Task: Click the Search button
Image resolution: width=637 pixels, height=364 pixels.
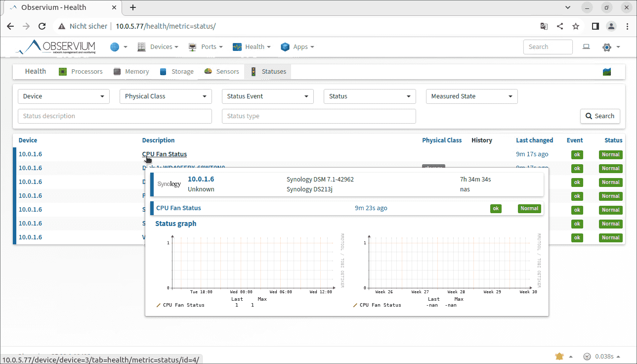Action: coord(600,116)
